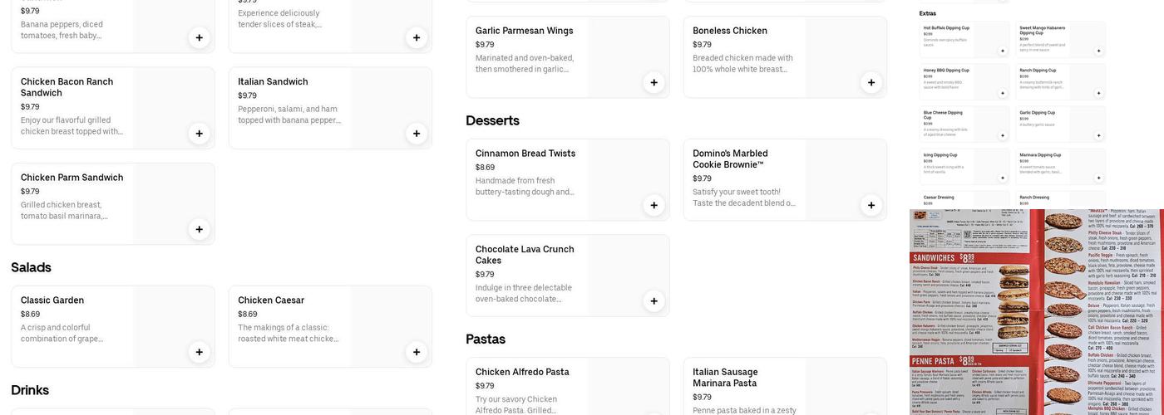Add Boneless Chicken with plus icon

(871, 82)
